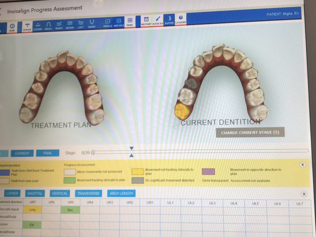Click the UL1 column header
Screen dimensions: 316x237
[x=170, y=202]
